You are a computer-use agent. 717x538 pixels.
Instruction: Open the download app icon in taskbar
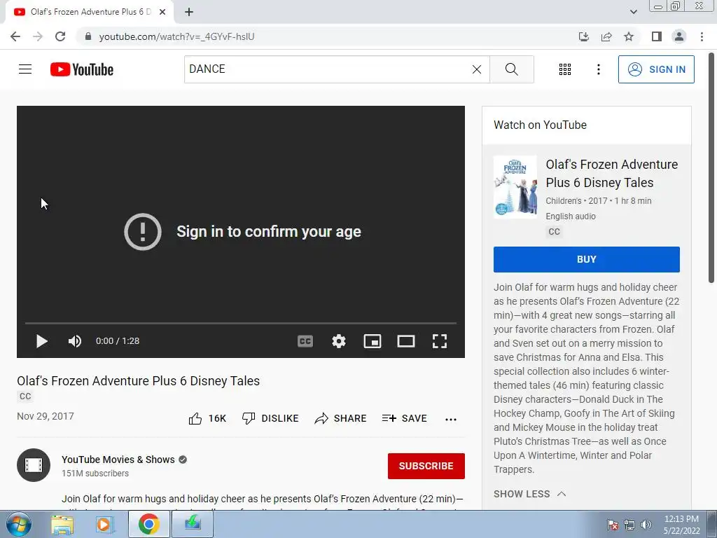[193, 524]
